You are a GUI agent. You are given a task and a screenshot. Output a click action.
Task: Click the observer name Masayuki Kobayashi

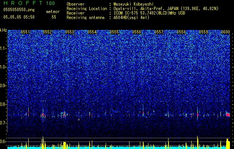(134, 4)
